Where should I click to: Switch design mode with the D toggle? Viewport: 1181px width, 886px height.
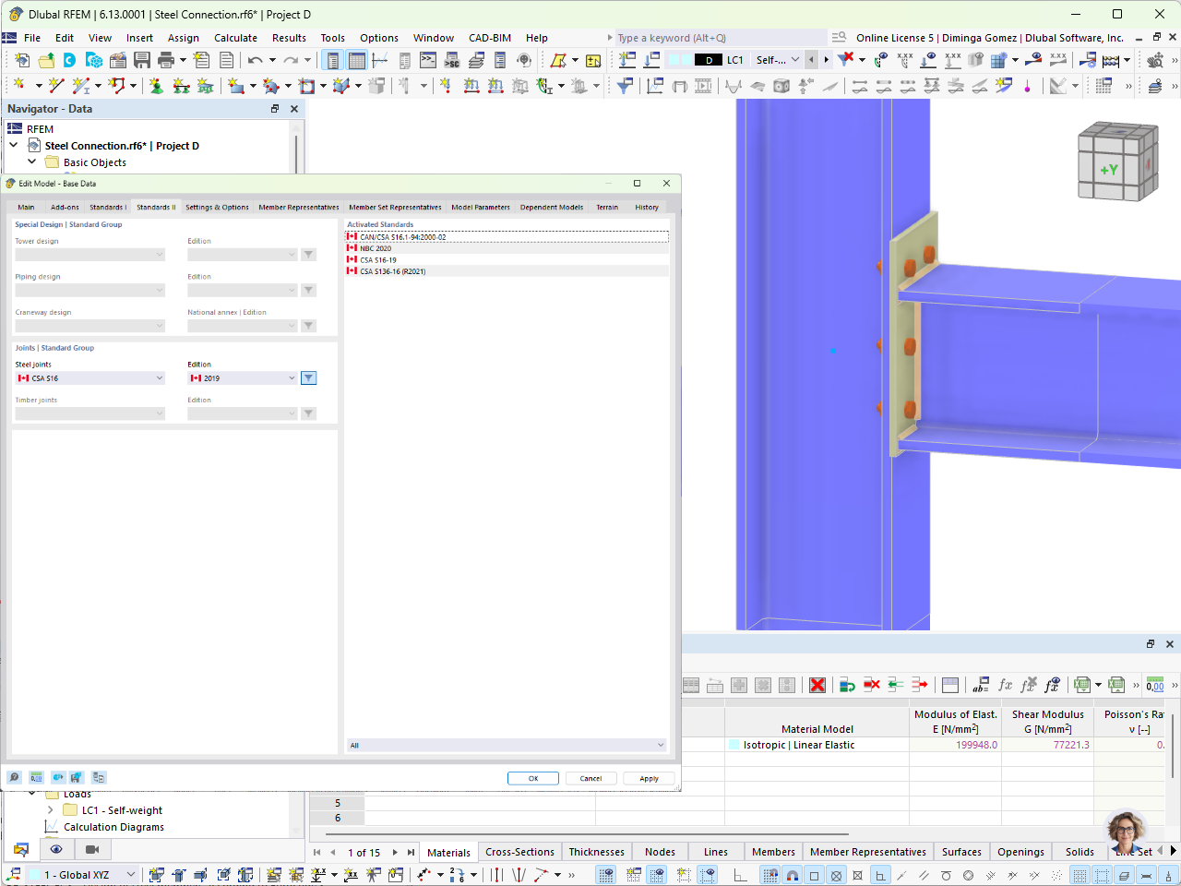pyautogui.click(x=709, y=59)
